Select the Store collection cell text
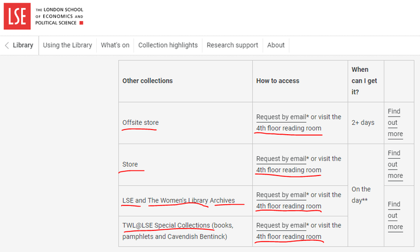This screenshot has width=420, height=252. pyautogui.click(x=130, y=164)
